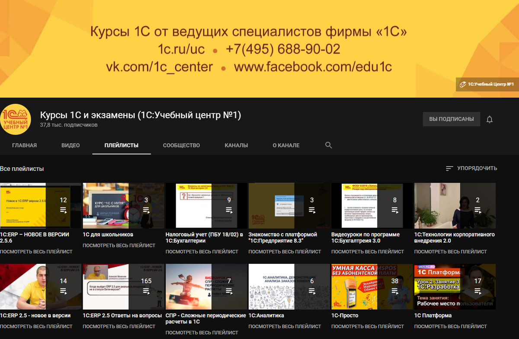
Task: View full playlist under 1С-Просто
Action: click(368, 326)
